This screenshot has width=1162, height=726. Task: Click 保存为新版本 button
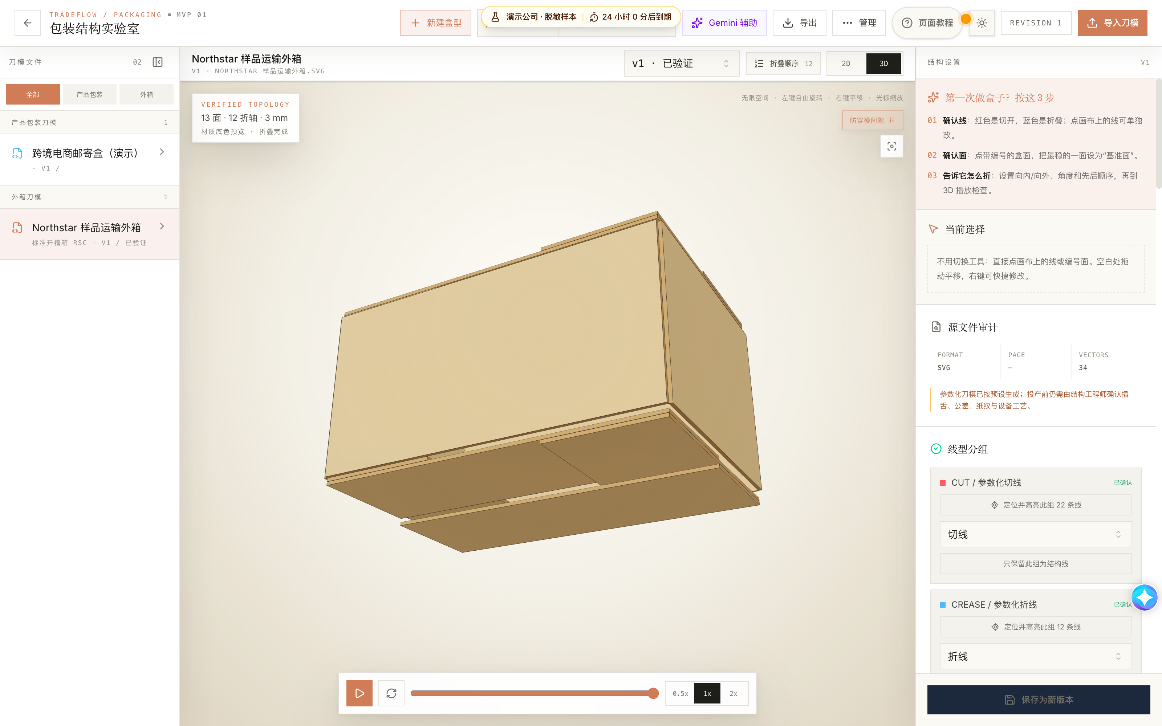(x=1039, y=700)
